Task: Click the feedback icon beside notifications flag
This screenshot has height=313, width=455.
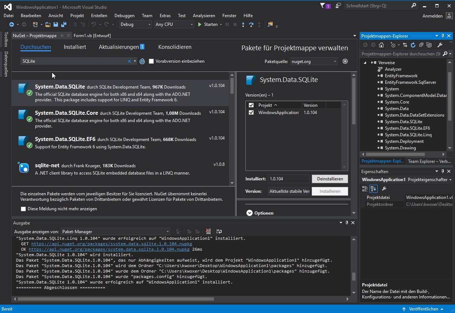Action: point(338,5)
